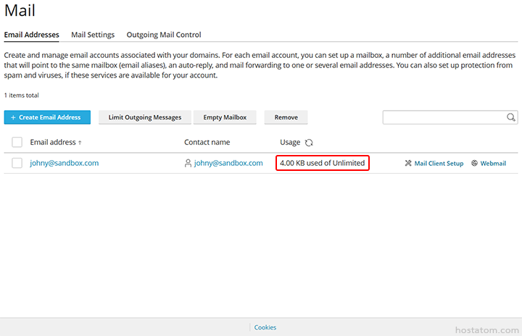
Task: Click the Remove button
Action: [x=286, y=117]
